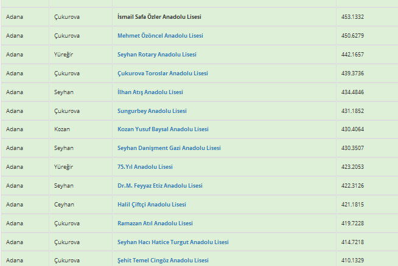Viewport: 398px width, 266px height.
Task: Open Çukurova Toroslar Anadolu Lisesi page
Action: click(x=162, y=73)
